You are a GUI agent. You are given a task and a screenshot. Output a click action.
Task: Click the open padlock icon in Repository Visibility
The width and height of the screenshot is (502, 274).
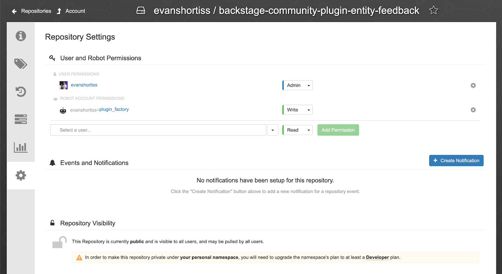(59, 242)
